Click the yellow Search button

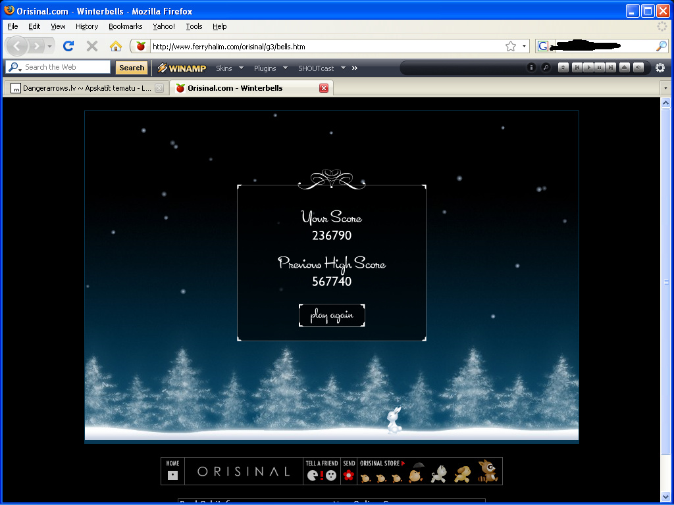[132, 68]
